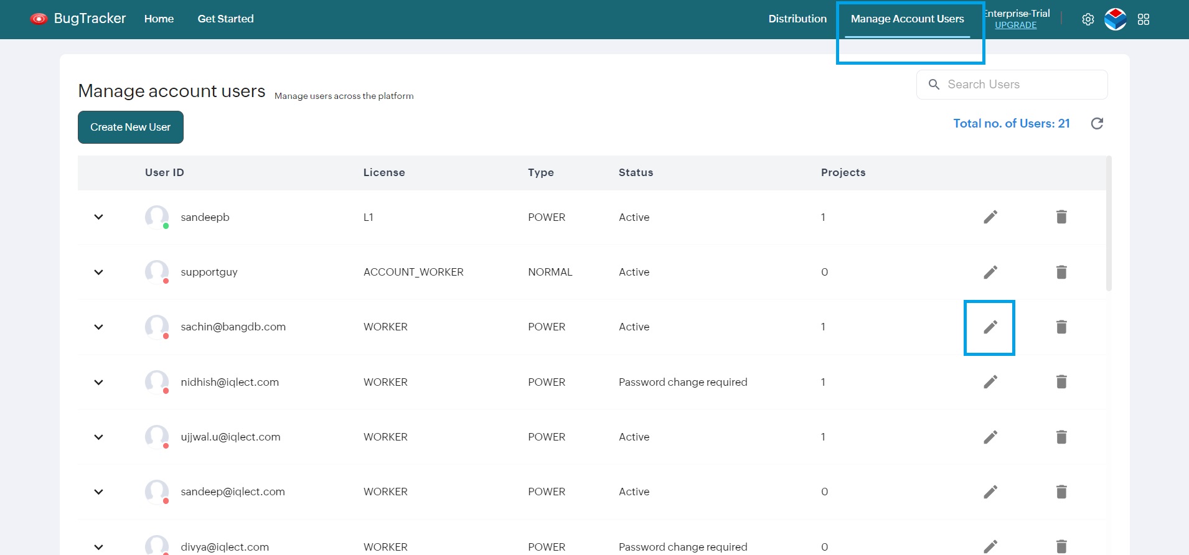Screen dimensions: 1189x555
Task: Open the apps grid icon
Action: point(1144,19)
